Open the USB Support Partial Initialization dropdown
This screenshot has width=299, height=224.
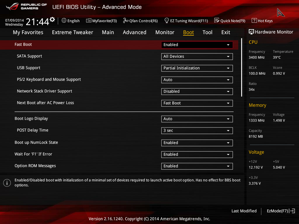197,68
